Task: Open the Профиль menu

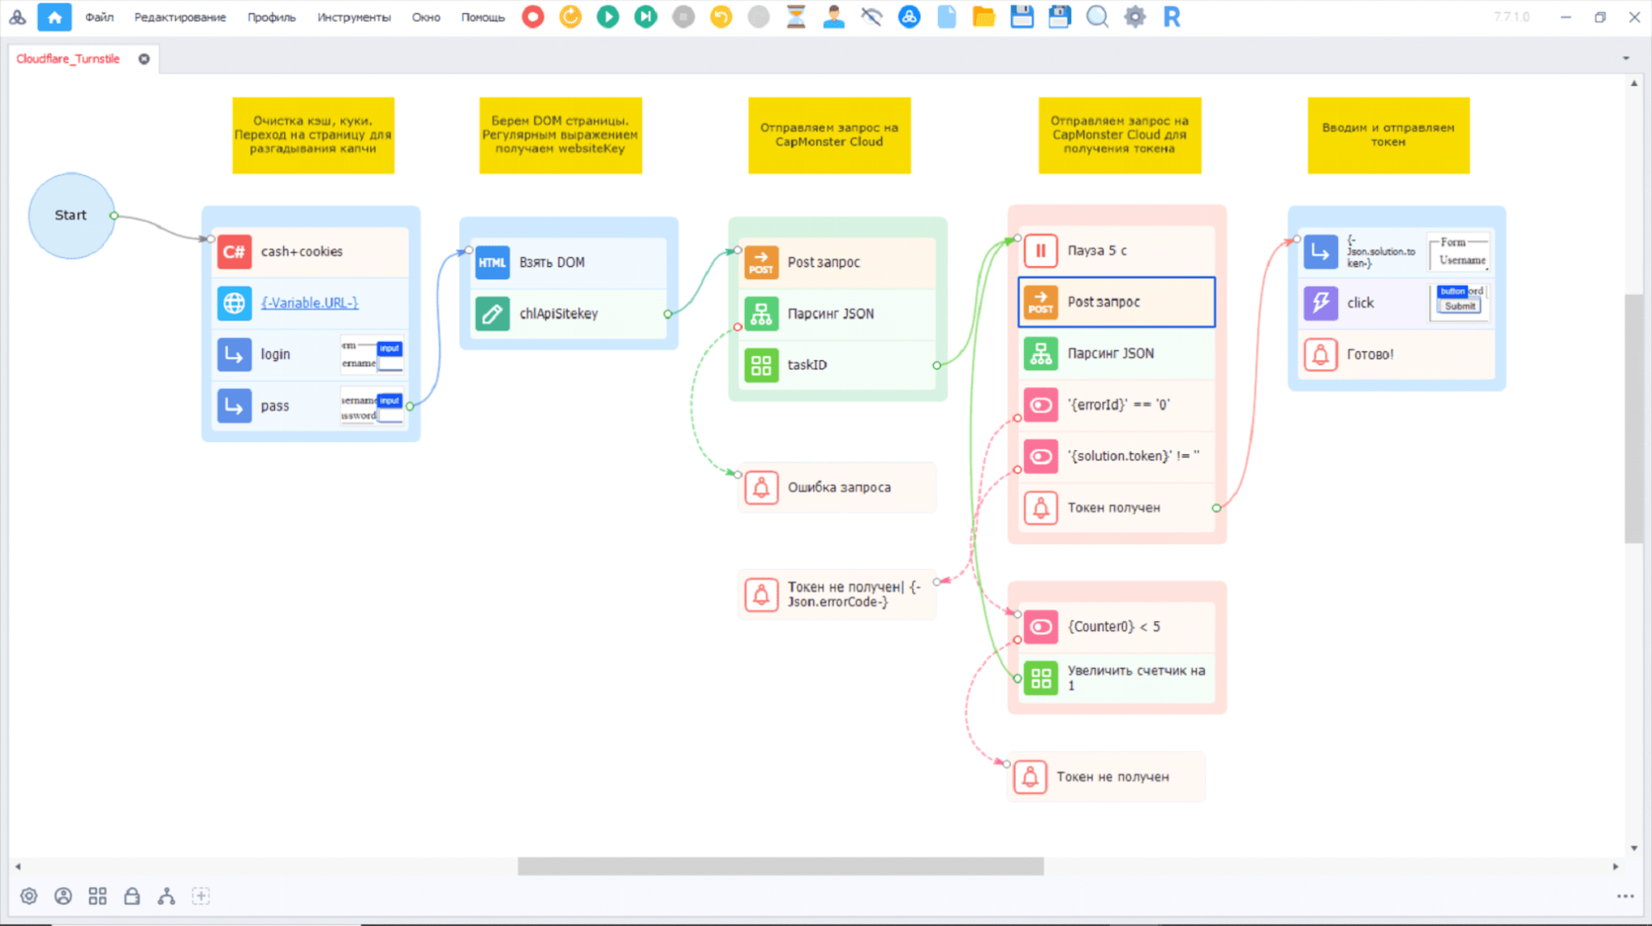Action: (271, 17)
